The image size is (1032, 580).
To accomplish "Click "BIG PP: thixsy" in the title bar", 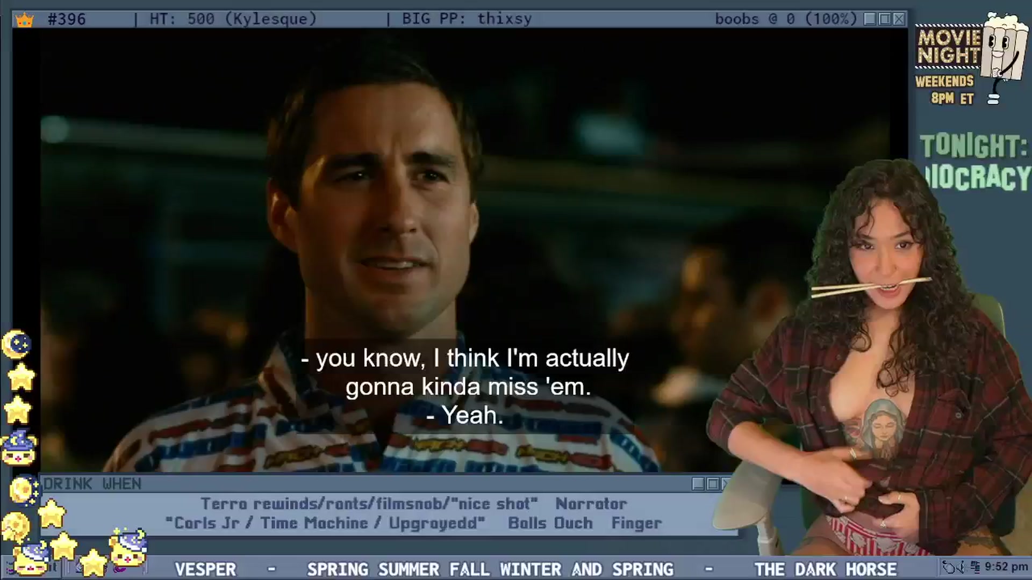I will click(467, 19).
